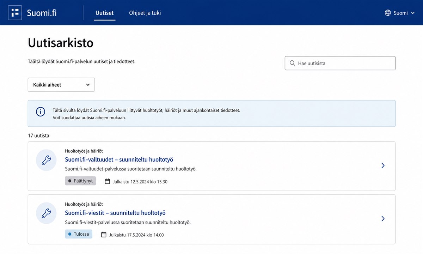This screenshot has width=423, height=254.
Task: Click the search magnifier icon
Action: 292,63
